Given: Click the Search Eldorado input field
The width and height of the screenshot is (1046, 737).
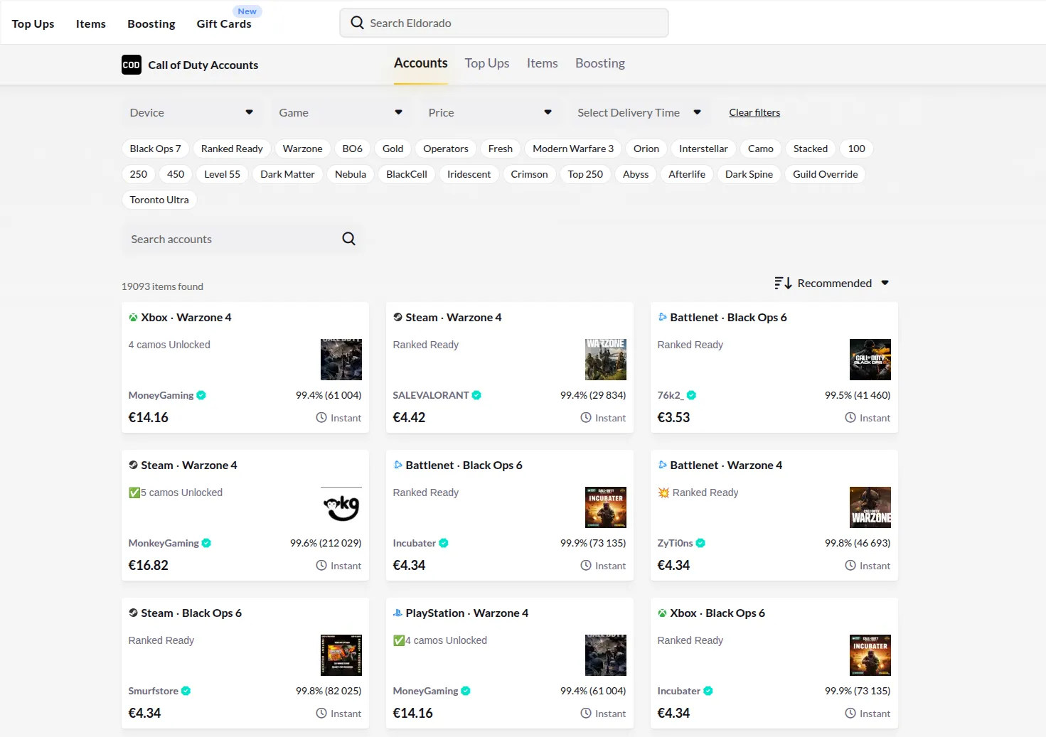Looking at the screenshot, I should click(504, 23).
